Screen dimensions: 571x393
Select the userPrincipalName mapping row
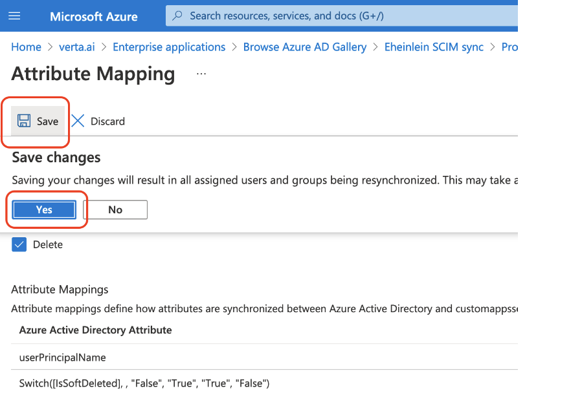pyautogui.click(x=62, y=357)
